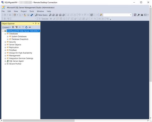Click the remote desktop horizontal scrollbar
This screenshot has width=152, height=122.
(x=39, y=120)
